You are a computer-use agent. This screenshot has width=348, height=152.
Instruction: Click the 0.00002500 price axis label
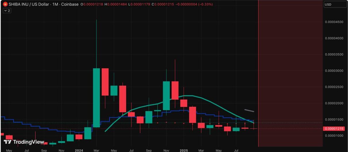point(334,87)
